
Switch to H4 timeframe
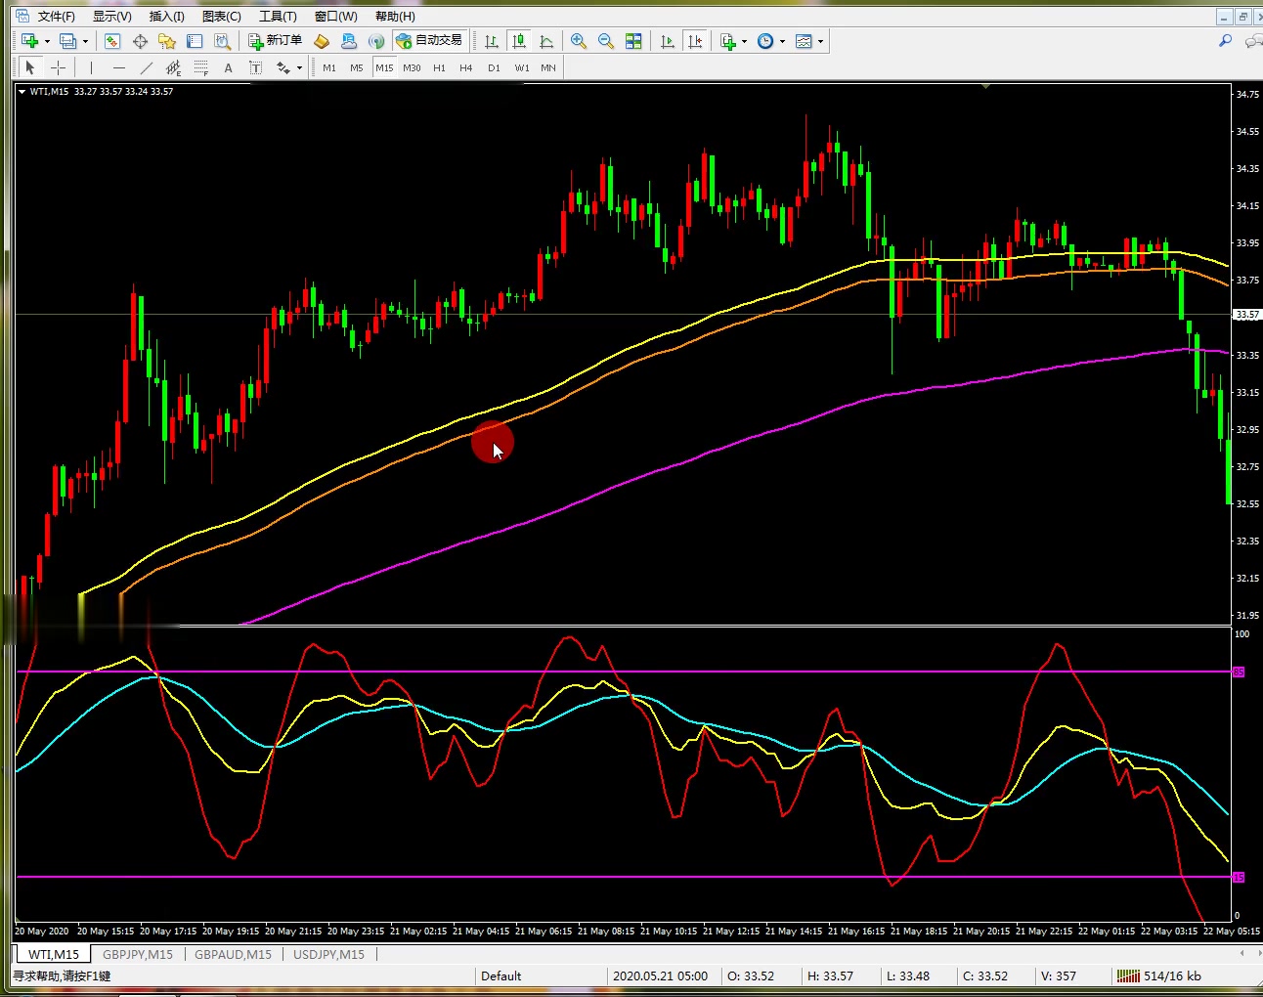pyautogui.click(x=466, y=67)
